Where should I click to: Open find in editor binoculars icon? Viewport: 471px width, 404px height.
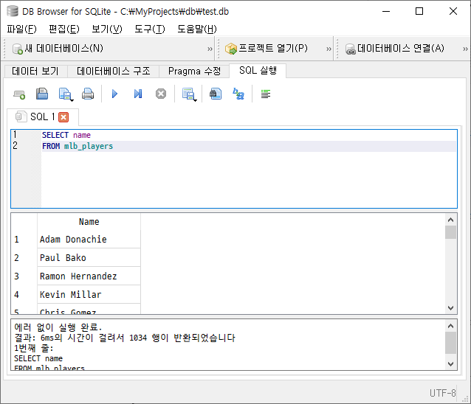click(x=216, y=94)
